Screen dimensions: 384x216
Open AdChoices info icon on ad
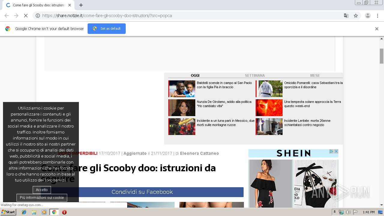pyautogui.click(x=331, y=151)
